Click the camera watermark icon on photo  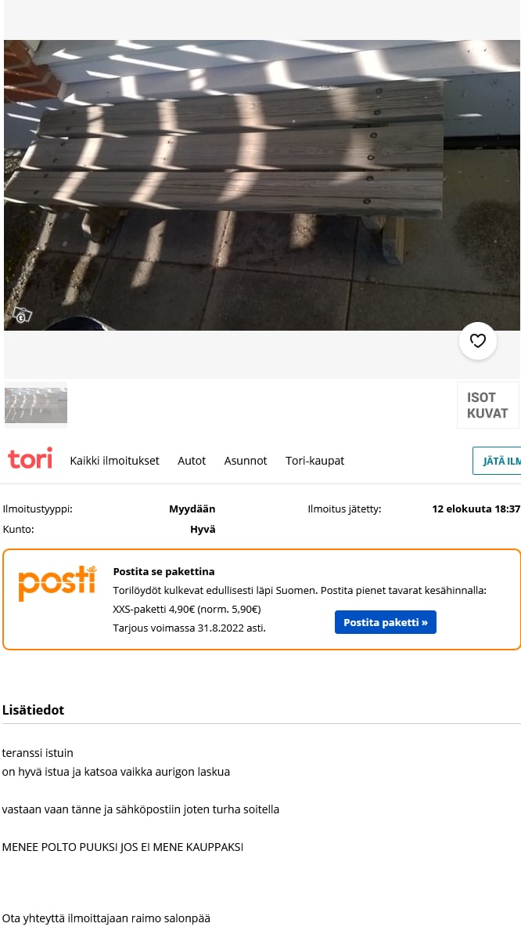(22, 314)
